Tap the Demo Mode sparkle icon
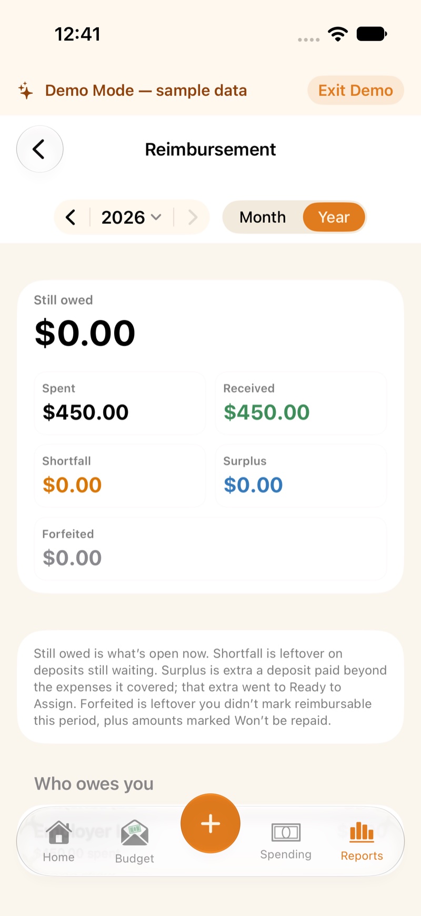Viewport: 421px width, 916px height. (x=25, y=91)
